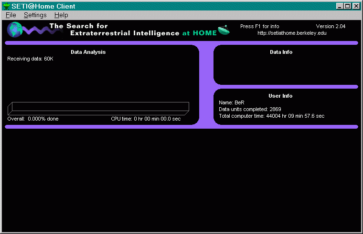Click the 'Press F1 for info' text
Image resolution: width=363 pixels, height=234 pixels.
[x=259, y=26]
